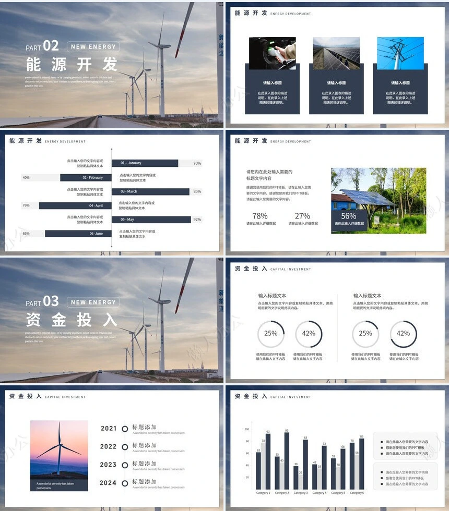Click the 2021 timeline circle marker

click(125, 429)
